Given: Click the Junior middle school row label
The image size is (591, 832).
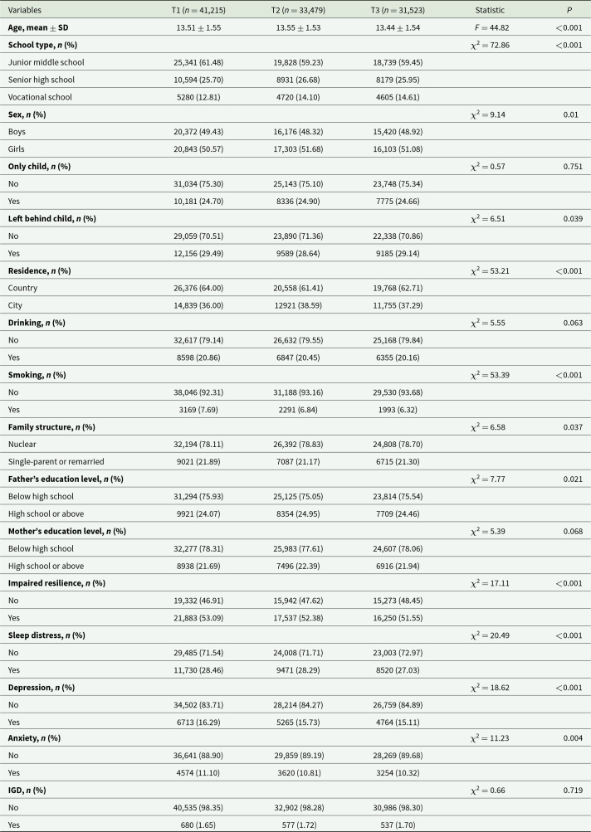Looking at the screenshot, I should 46,61.
